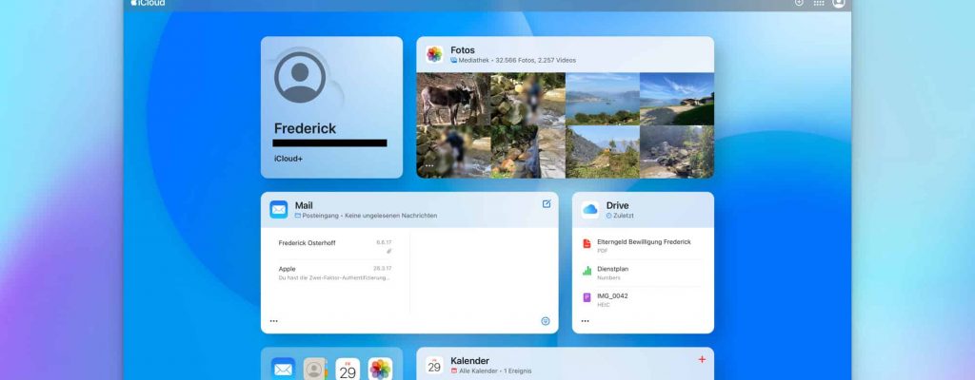Open Photos app icon in the apps tile
This screenshot has width=975, height=380.
point(381,369)
